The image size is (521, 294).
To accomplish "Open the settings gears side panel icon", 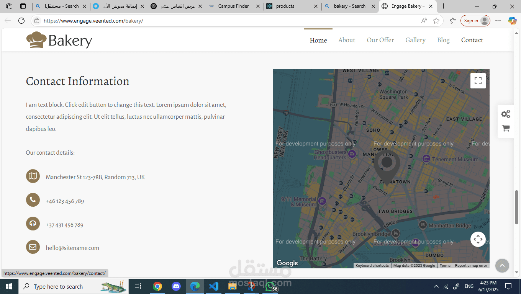I will tap(506, 114).
